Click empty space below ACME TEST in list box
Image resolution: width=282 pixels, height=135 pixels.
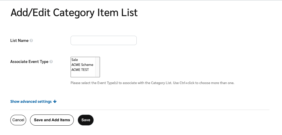82,74
